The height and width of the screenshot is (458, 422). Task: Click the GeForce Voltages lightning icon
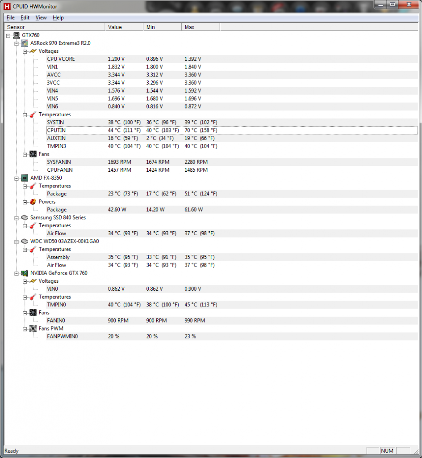click(x=33, y=281)
